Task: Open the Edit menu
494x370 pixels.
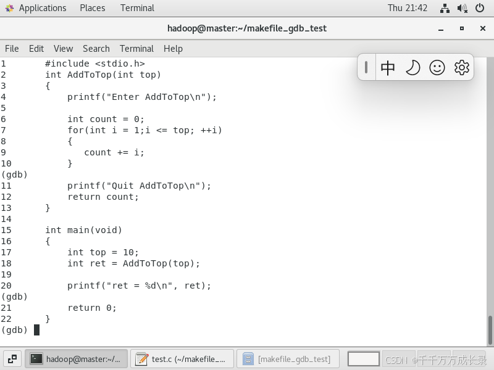Action: pyautogui.click(x=36, y=49)
